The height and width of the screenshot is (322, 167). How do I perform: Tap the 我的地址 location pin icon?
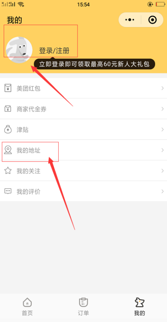8,150
